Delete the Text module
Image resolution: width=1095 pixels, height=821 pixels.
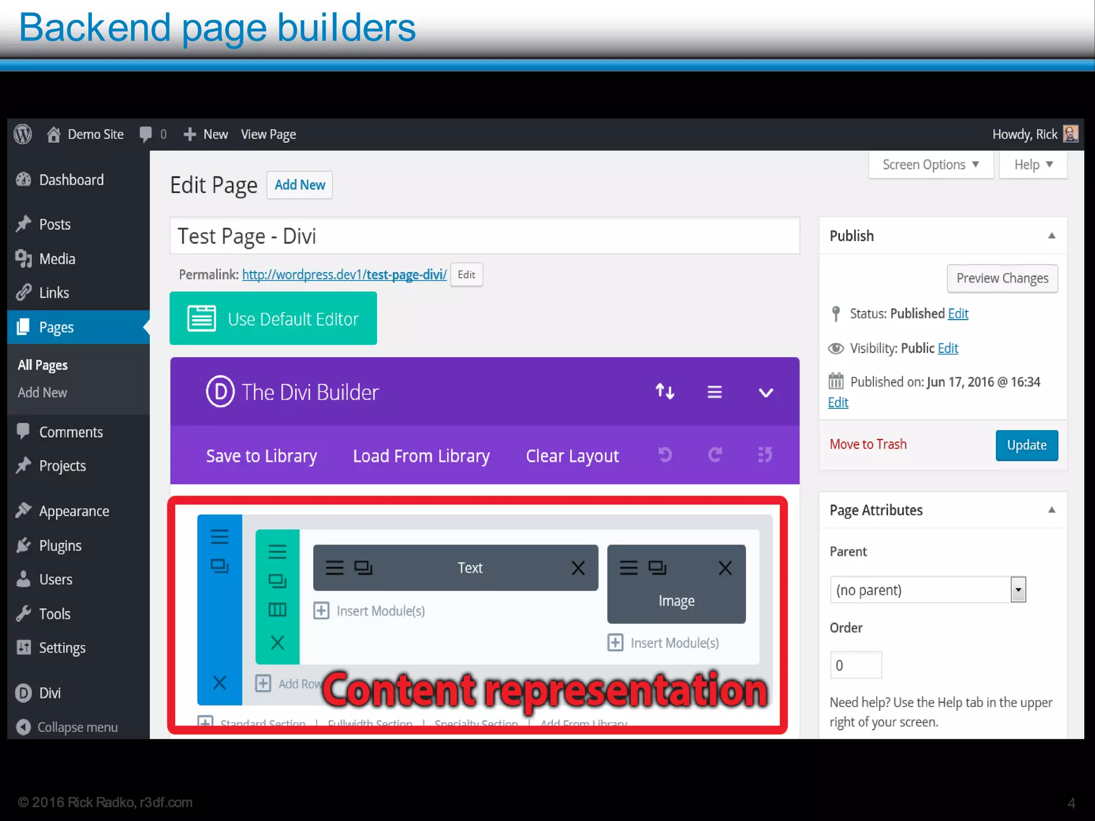click(578, 568)
